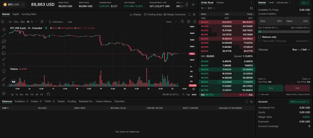Open the Realized PnL tab
Viewport: 313px width, 138px height.
pyautogui.click(x=86, y=101)
